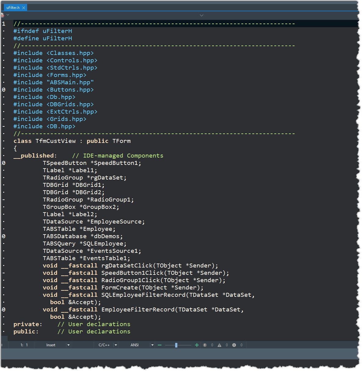Click the zoom in plus icon in status bar
Screen dimensions: 362x371
click(197, 345)
